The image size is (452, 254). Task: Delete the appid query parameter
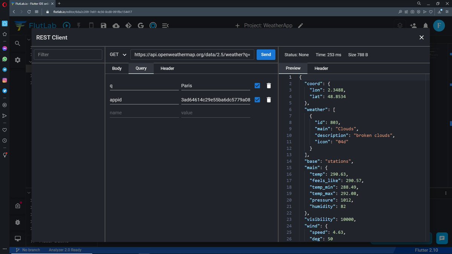[x=269, y=100]
